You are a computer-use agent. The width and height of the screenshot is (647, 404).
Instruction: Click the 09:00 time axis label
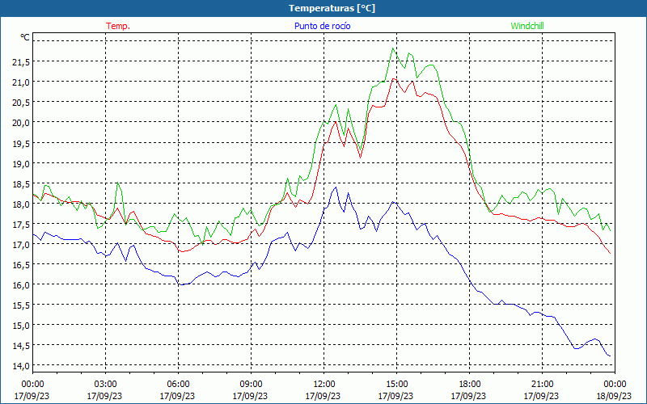251,385
